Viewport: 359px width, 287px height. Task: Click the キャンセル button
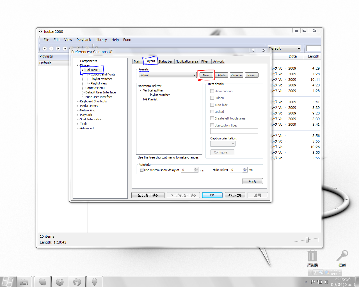click(x=235, y=195)
